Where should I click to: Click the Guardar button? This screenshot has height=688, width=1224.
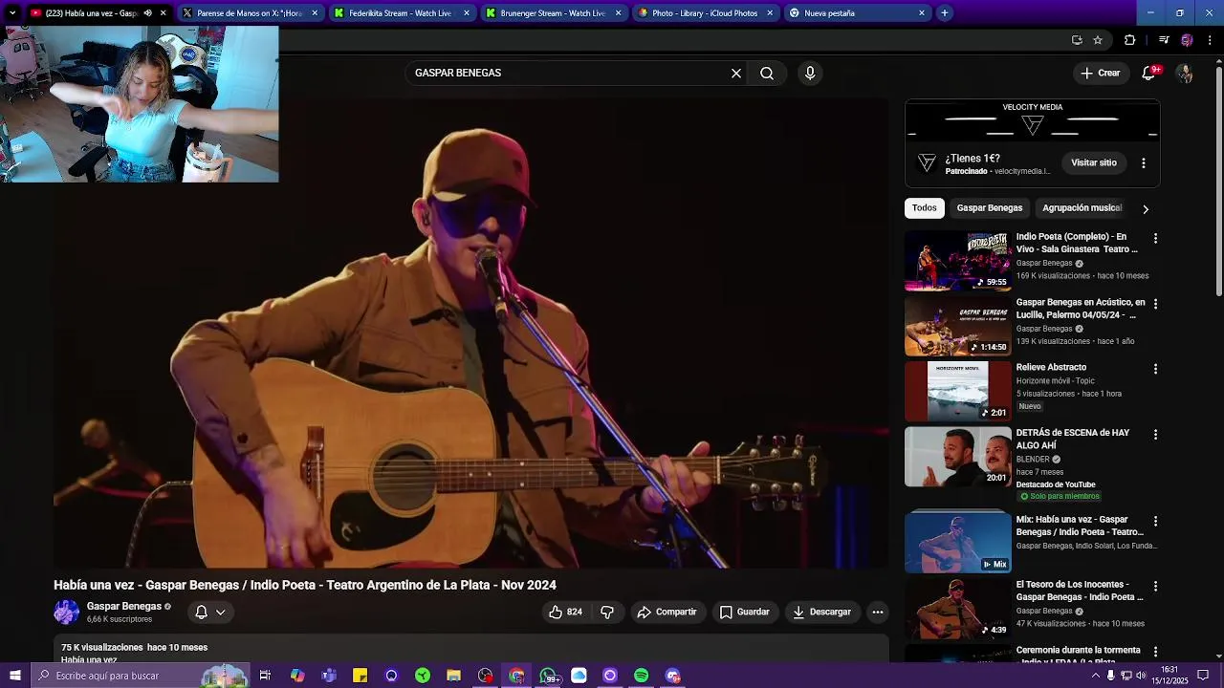tap(744, 612)
